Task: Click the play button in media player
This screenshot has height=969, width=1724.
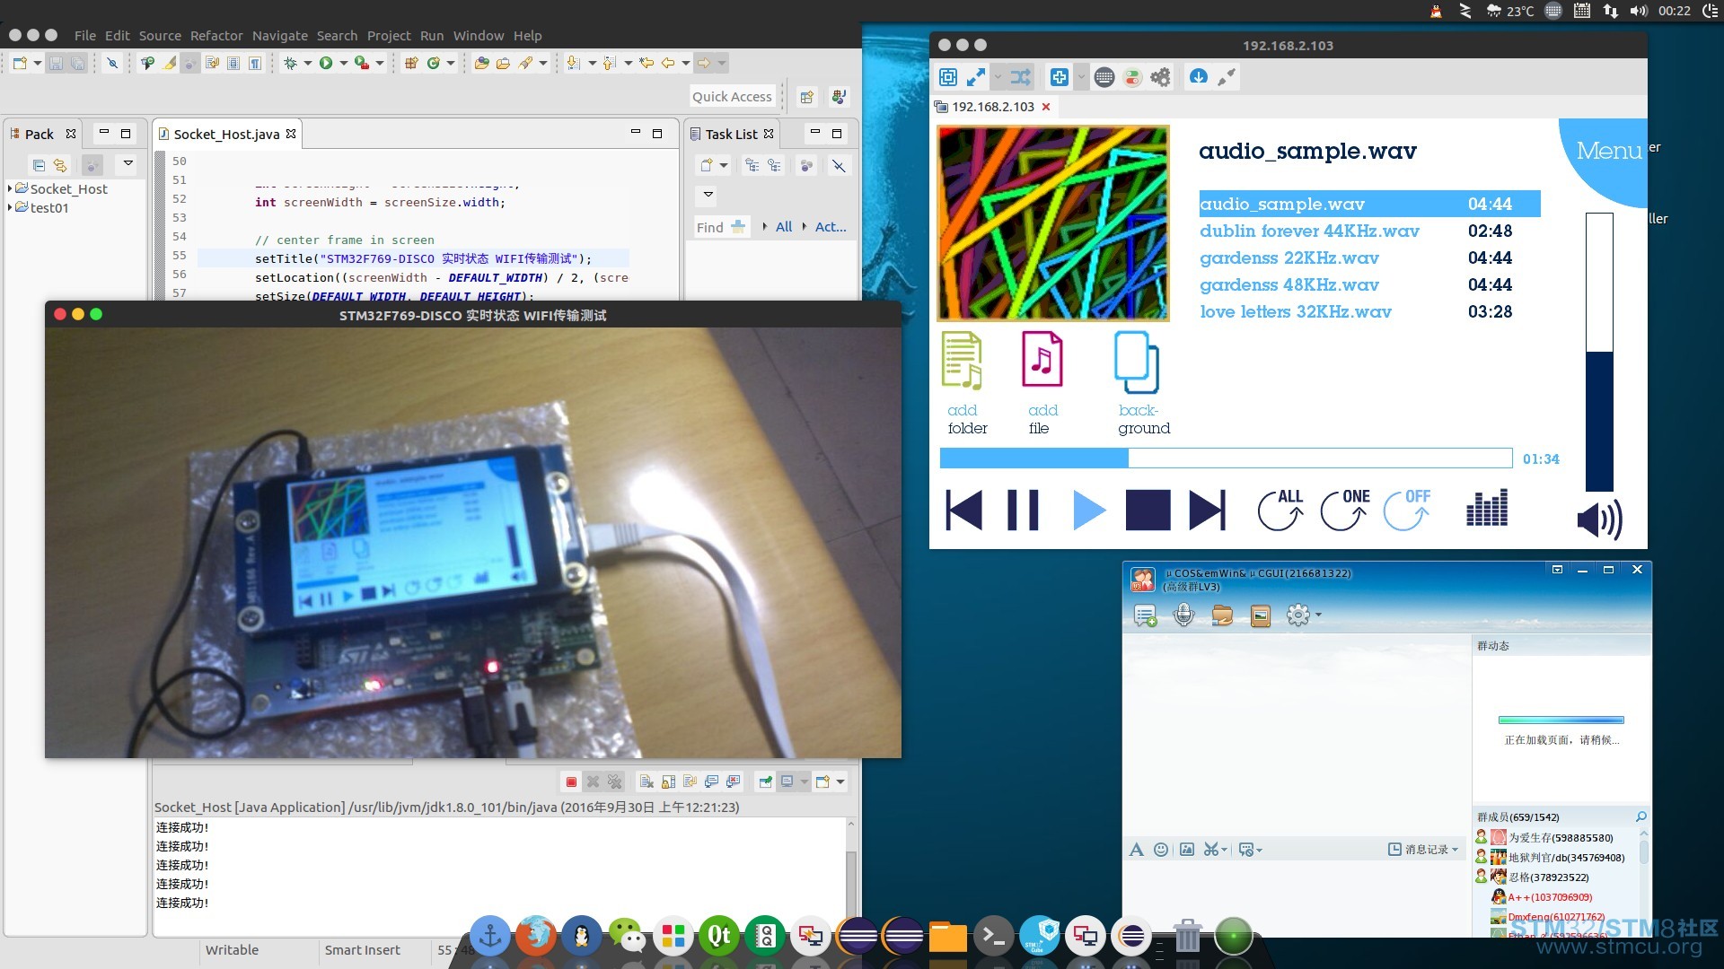Action: pos(1086,509)
